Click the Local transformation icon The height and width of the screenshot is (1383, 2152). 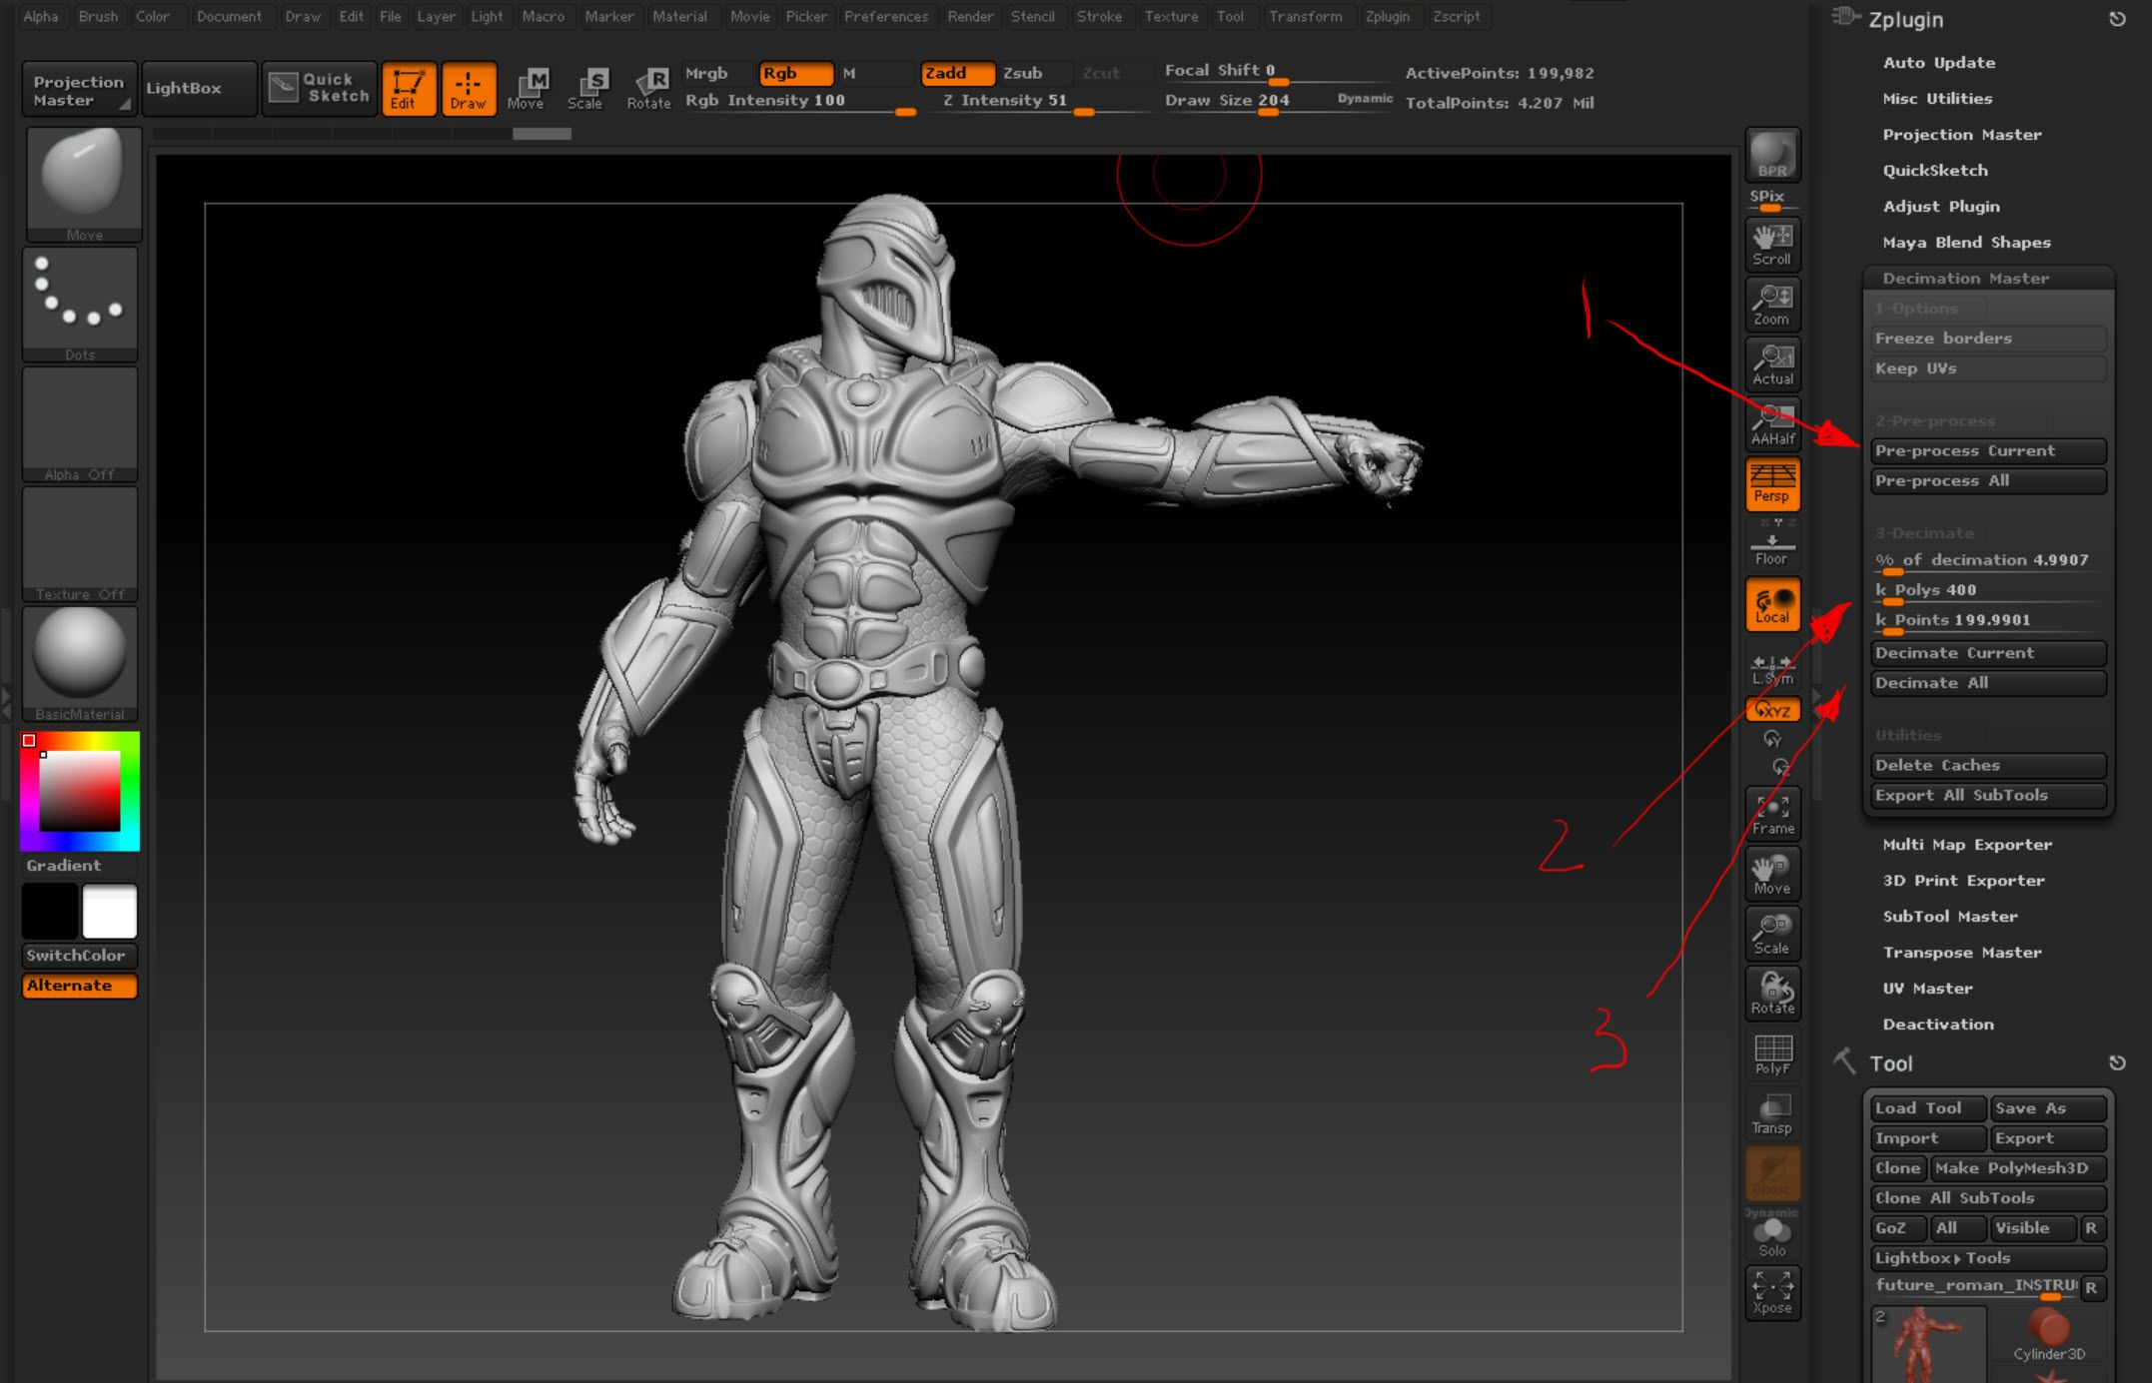point(1771,603)
